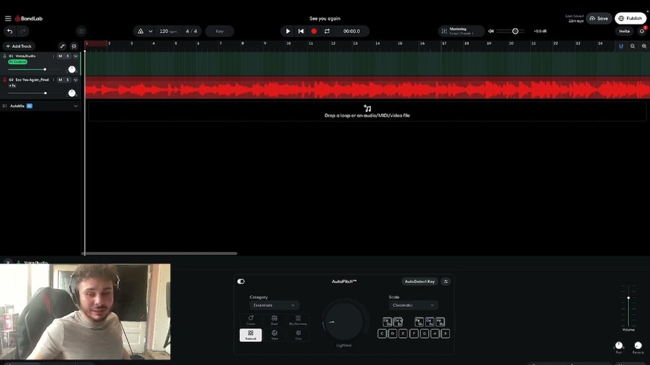Toggle the C note key
This screenshot has width=650, height=365.
[382, 333]
